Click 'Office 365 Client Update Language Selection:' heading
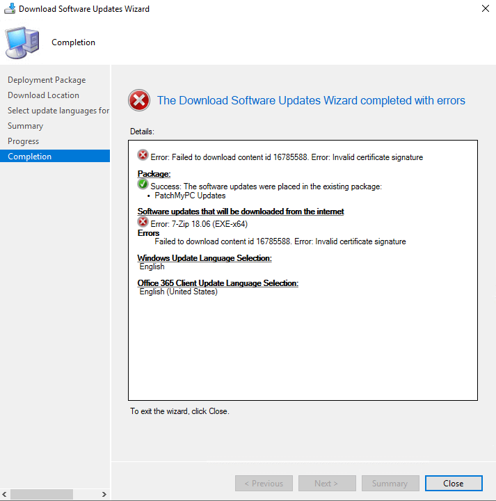This screenshot has width=496, height=501. [x=218, y=283]
